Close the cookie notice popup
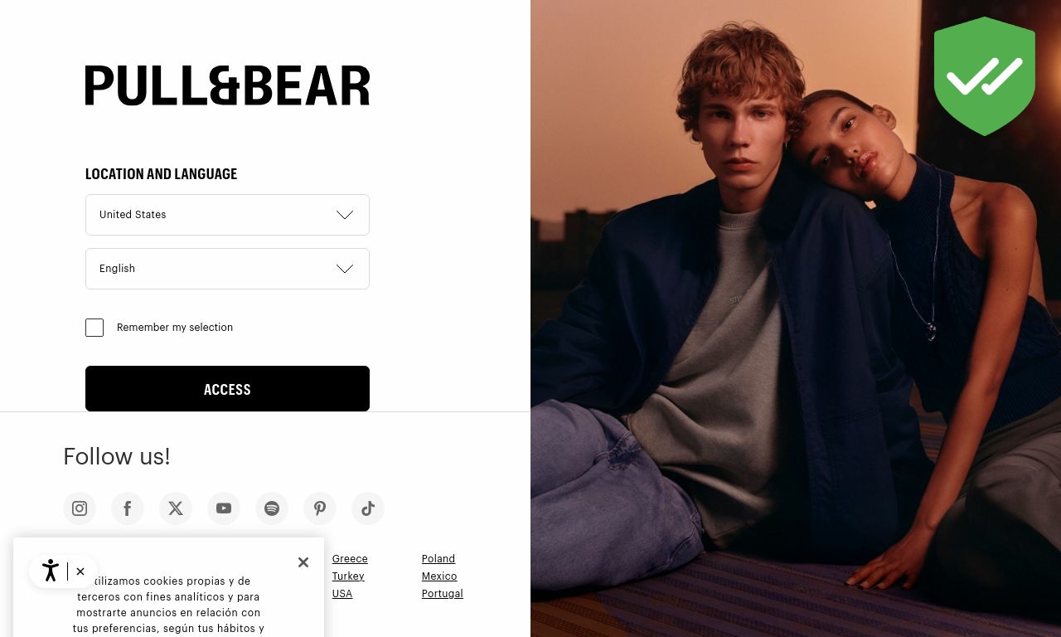This screenshot has width=1061, height=637. [303, 562]
